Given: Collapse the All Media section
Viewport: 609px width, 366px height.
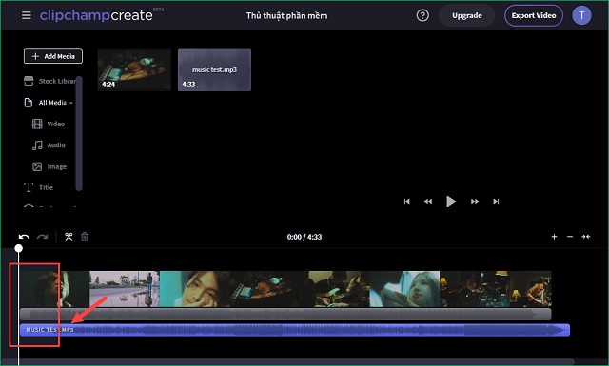Looking at the screenshot, I should (x=49, y=103).
